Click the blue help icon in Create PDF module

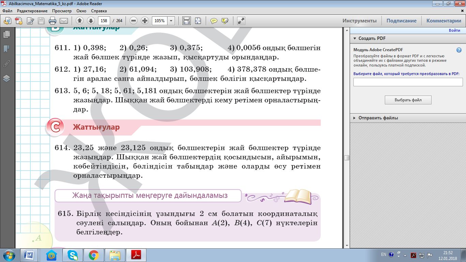[459, 50]
